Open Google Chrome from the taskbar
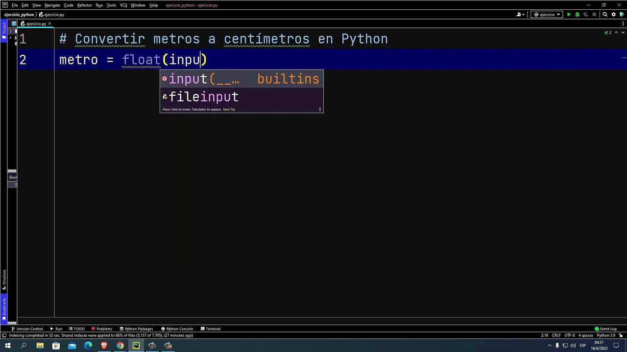Screen dimensions: 627x352 pos(120,346)
